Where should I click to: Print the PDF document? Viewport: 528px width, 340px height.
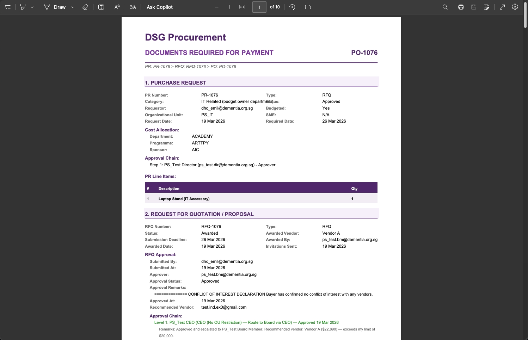click(x=461, y=7)
